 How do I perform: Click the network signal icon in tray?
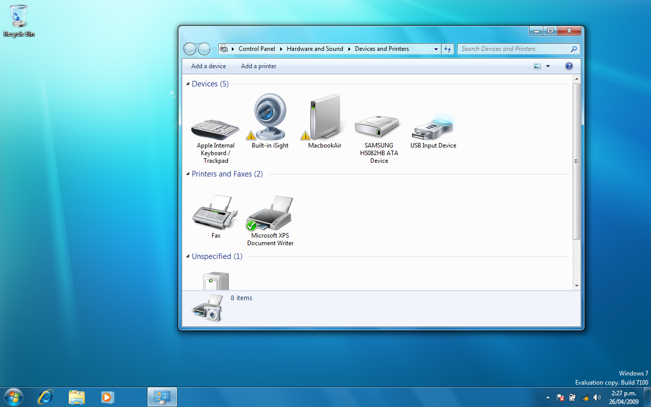point(585,397)
